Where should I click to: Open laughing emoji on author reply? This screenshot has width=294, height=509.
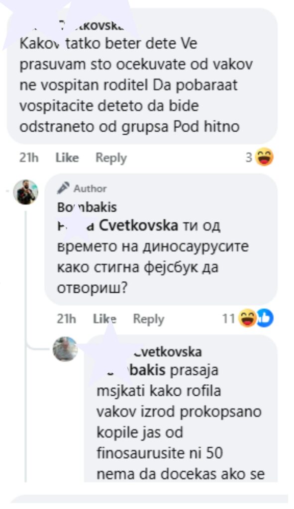click(248, 319)
